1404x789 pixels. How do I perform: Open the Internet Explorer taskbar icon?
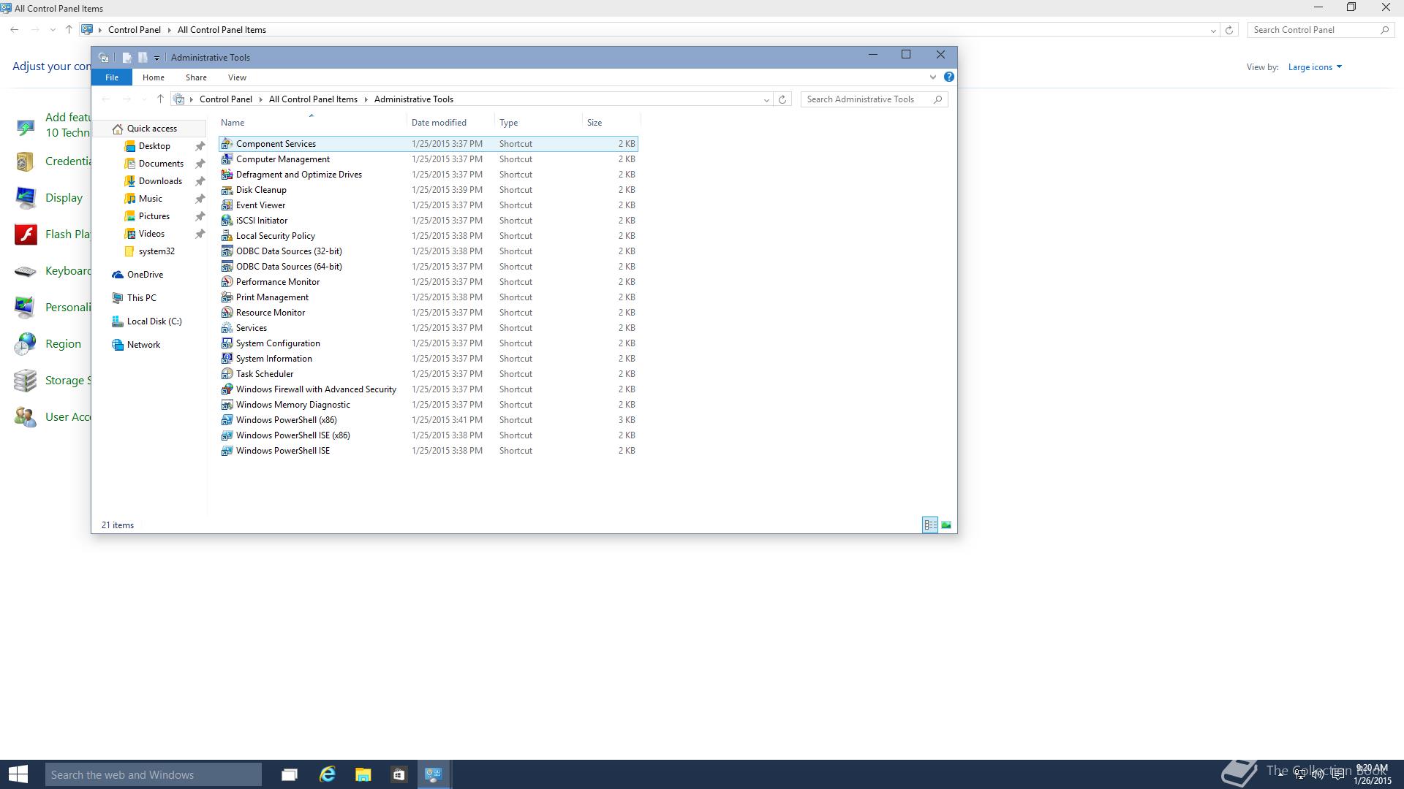327,774
